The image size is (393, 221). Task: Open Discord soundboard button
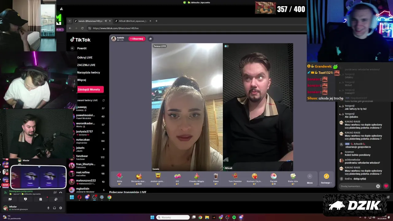(56, 199)
